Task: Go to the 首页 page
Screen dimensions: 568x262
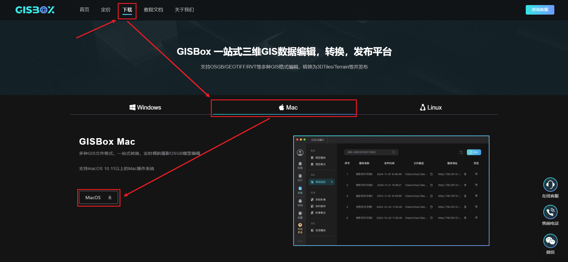Action: 84,10
